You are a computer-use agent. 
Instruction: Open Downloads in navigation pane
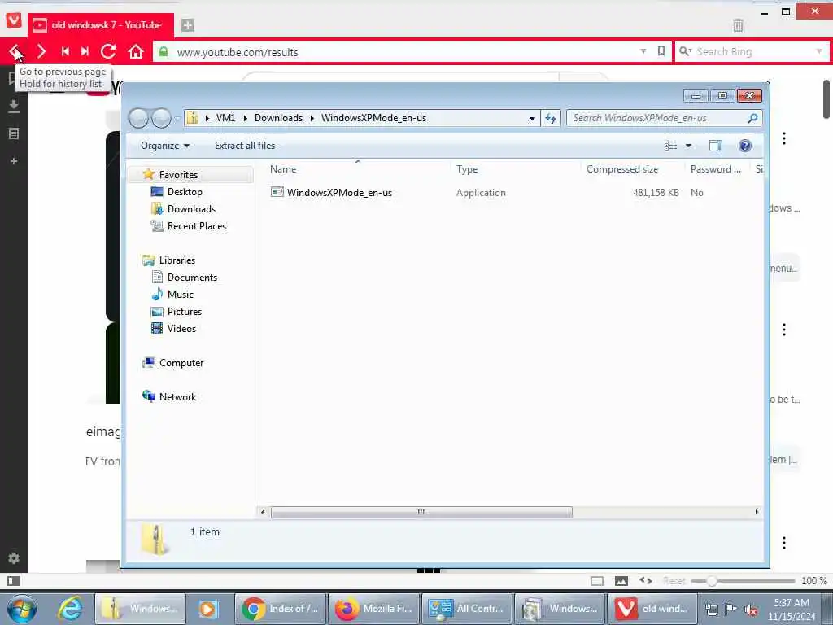(191, 209)
